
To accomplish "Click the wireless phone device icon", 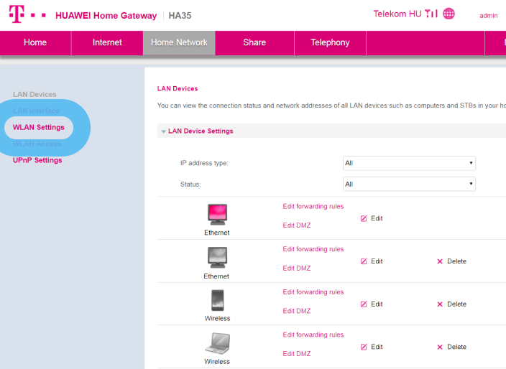I will (x=217, y=299).
